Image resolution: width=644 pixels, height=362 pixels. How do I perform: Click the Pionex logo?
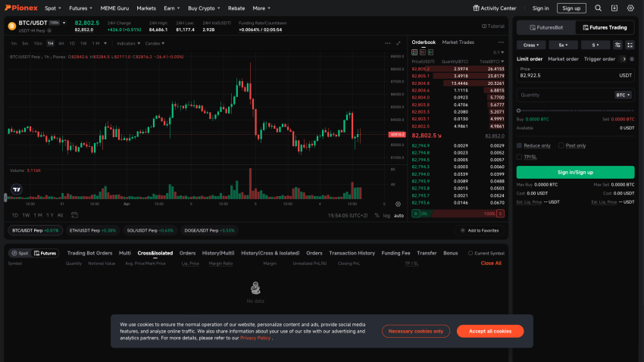(21, 8)
